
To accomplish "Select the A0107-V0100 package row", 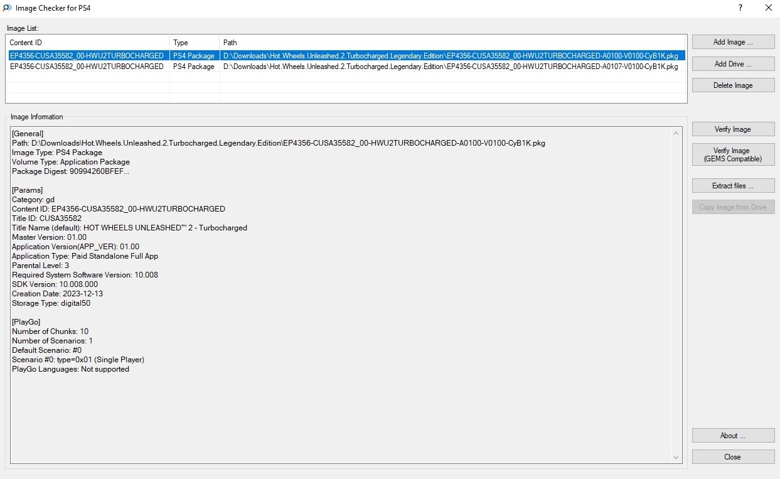I will [346, 67].
